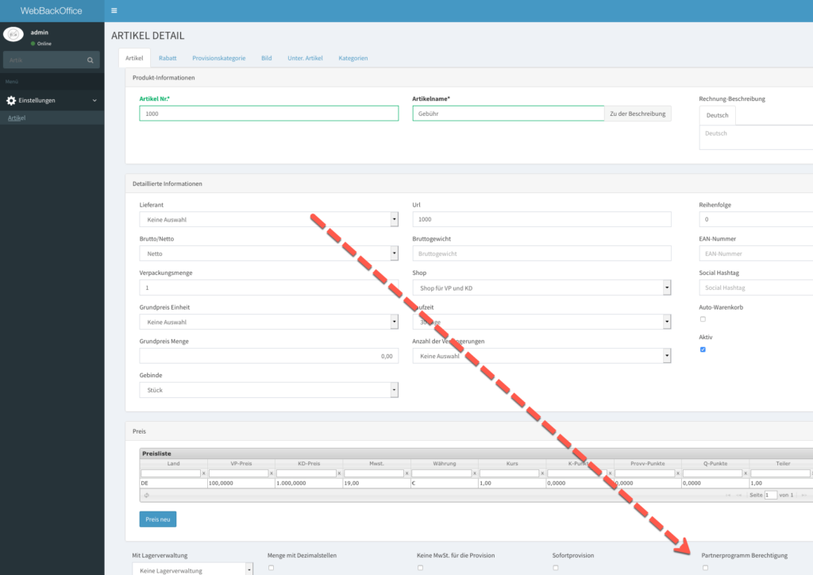Sort by the Währung column header
This screenshot has width=813, height=575.
tap(445, 464)
